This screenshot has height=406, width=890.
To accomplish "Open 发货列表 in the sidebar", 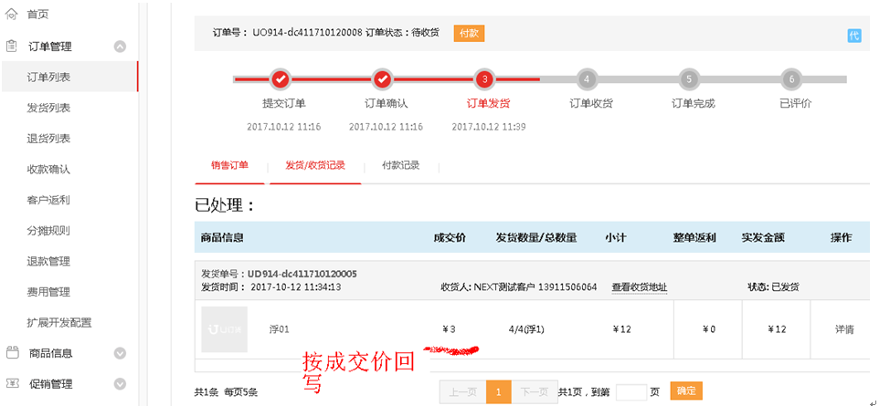I will (x=48, y=108).
